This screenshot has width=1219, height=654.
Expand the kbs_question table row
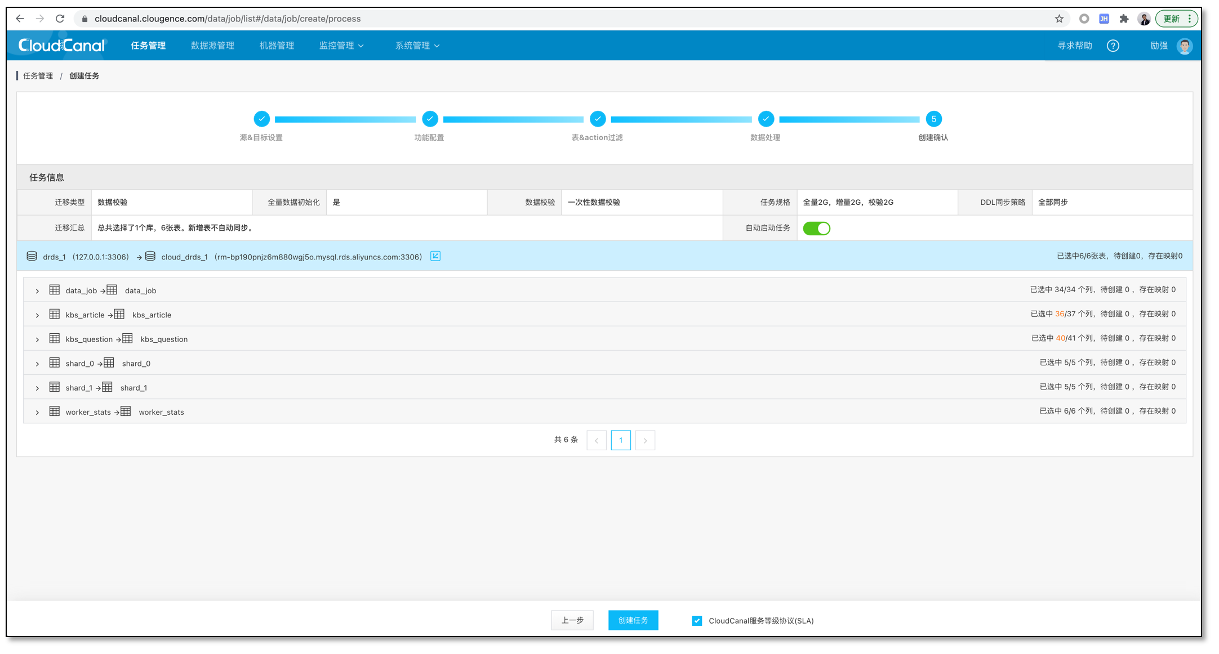click(37, 339)
